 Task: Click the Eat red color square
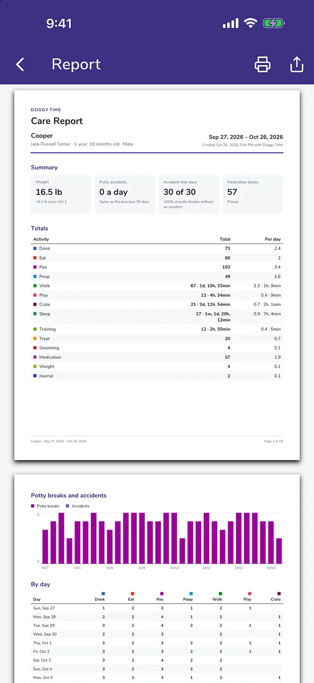pos(35,258)
